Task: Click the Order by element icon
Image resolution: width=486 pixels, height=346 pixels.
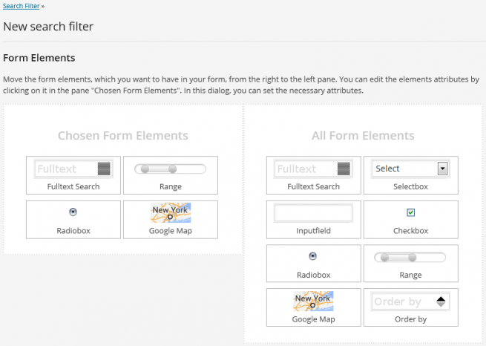Action: coord(410,301)
